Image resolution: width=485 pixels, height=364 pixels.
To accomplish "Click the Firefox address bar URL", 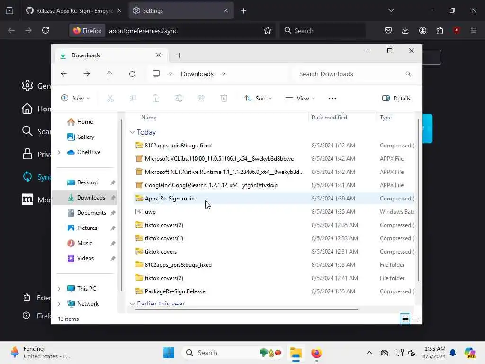I will pos(143,31).
